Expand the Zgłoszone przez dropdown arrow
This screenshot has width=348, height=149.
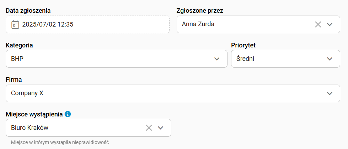330,24
